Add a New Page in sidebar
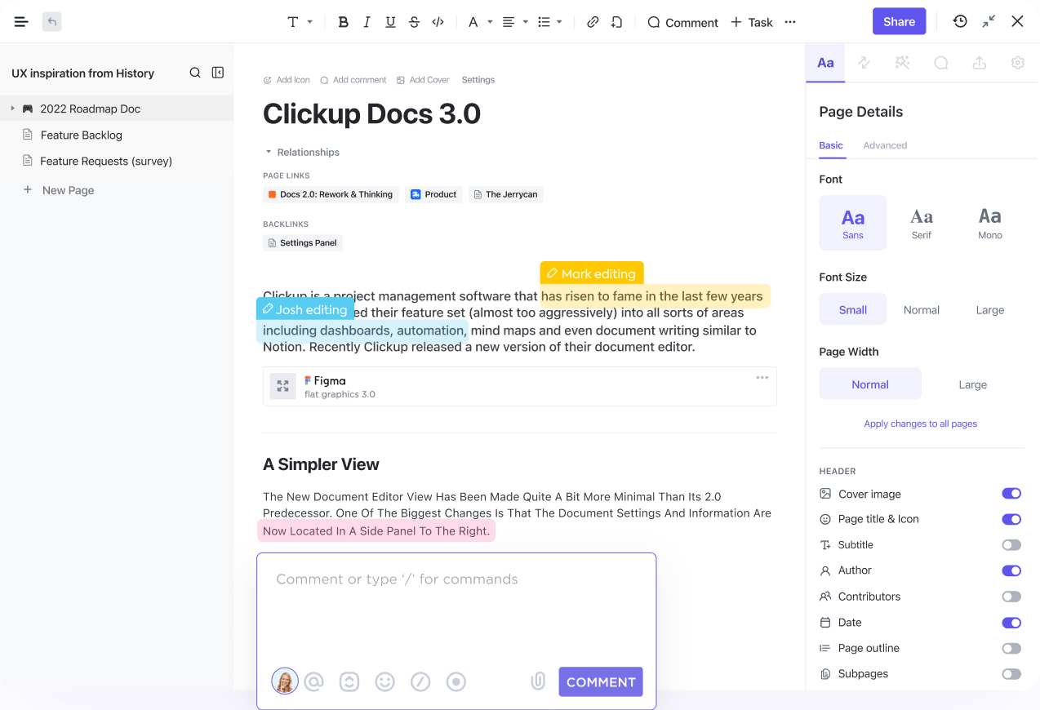1040x710 pixels. (59, 190)
